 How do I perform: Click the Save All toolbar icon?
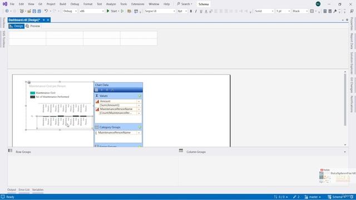coord(39,11)
